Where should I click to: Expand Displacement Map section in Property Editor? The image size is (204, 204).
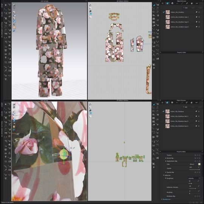point(166,161)
